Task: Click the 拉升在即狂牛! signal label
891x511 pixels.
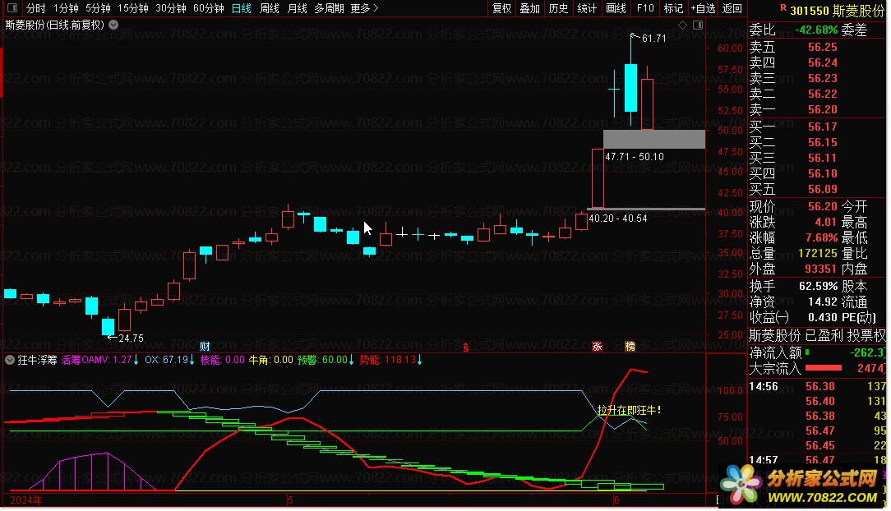Action: 629,410
